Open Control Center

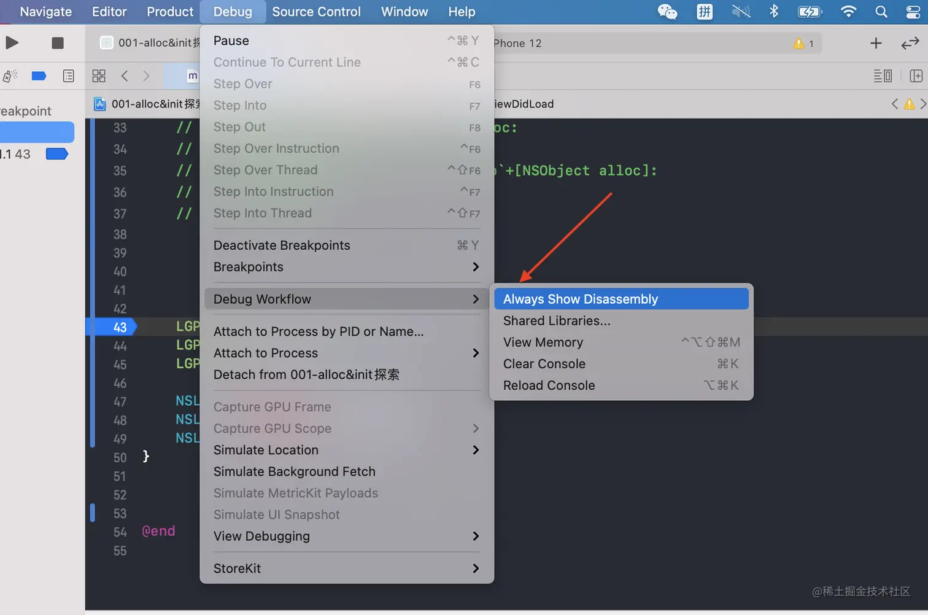click(x=913, y=12)
